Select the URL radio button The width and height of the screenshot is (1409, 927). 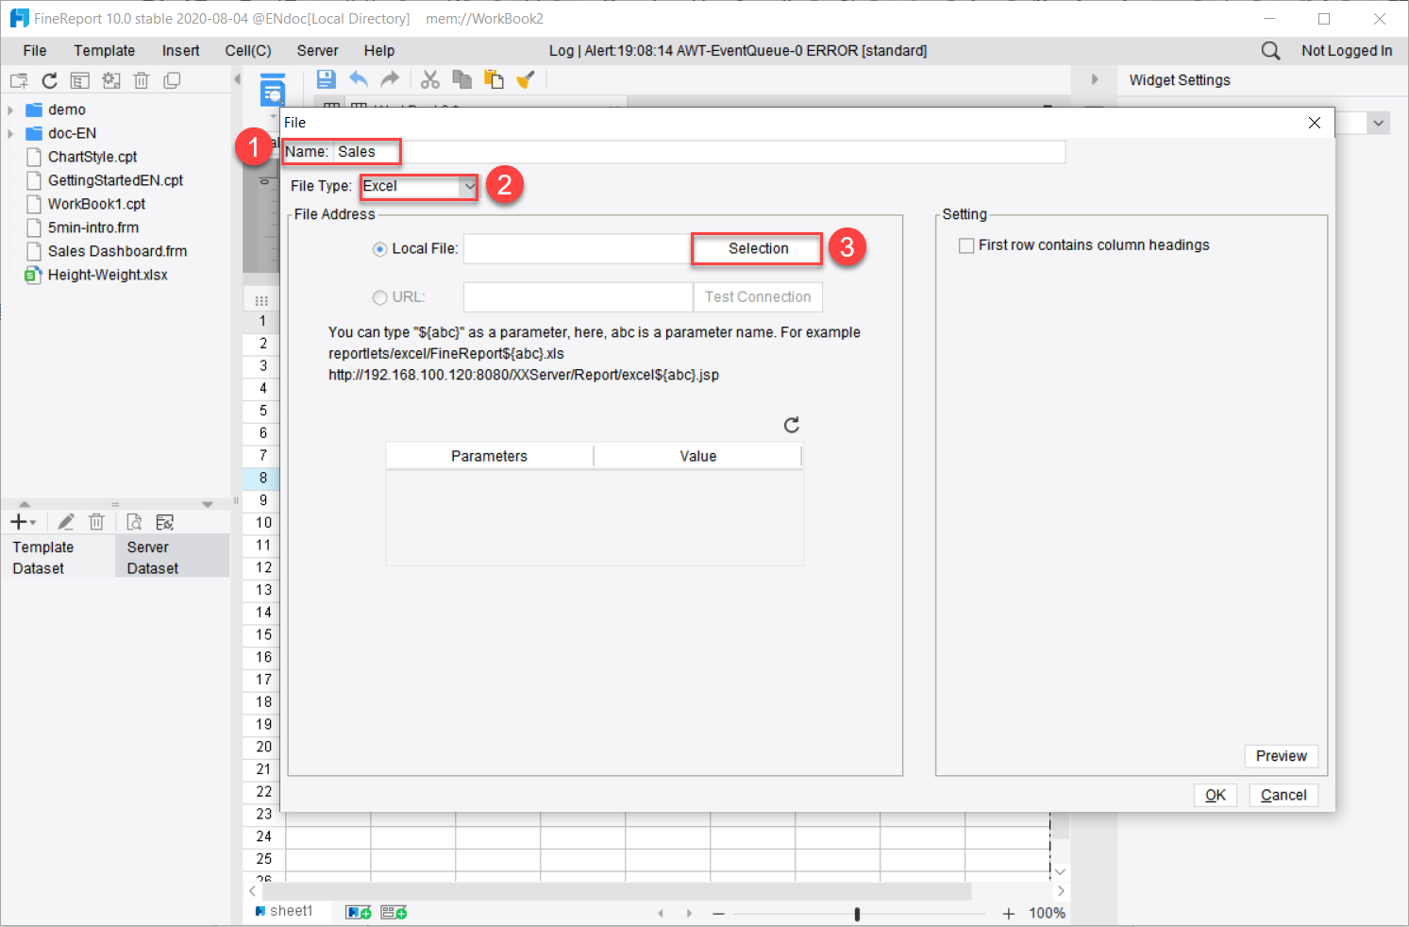point(380,297)
